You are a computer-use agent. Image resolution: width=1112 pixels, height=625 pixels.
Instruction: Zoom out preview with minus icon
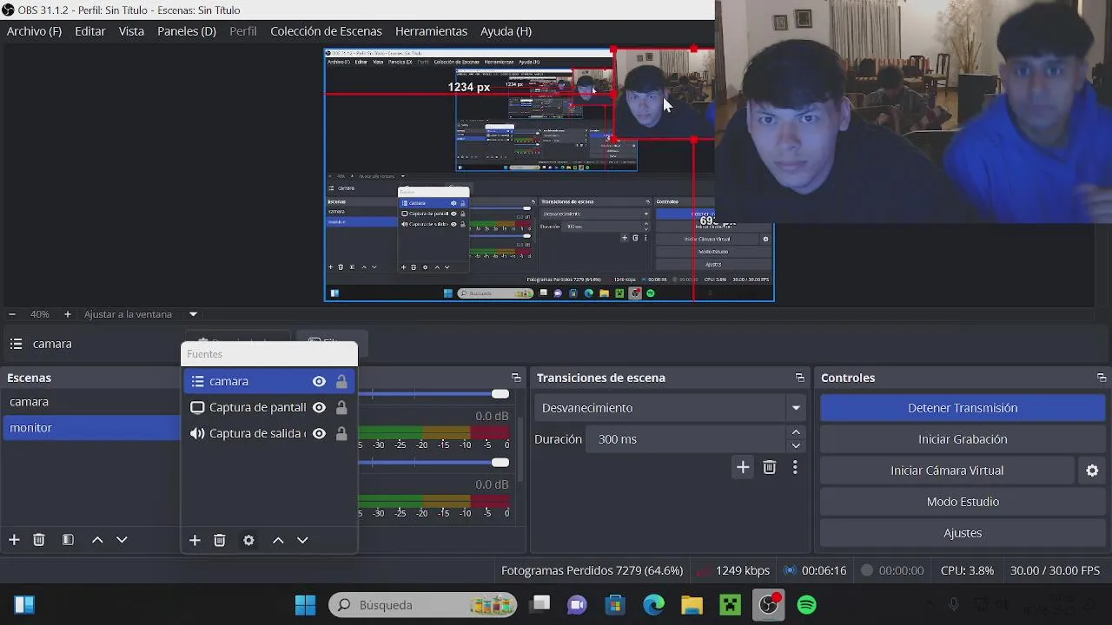[x=12, y=314]
